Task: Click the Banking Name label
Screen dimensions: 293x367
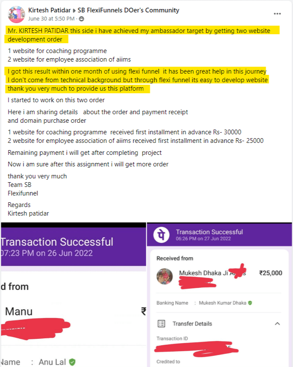Action: coord(172,303)
